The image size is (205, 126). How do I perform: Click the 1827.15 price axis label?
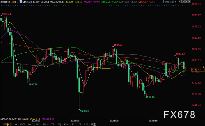click(x=196, y=49)
